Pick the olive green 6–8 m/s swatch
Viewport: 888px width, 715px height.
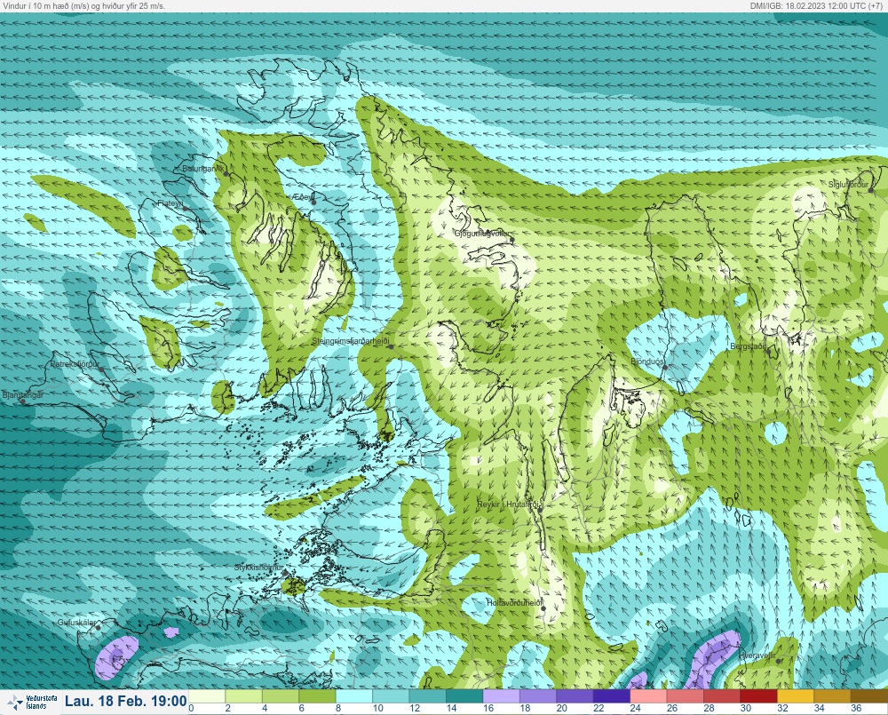click(317, 695)
